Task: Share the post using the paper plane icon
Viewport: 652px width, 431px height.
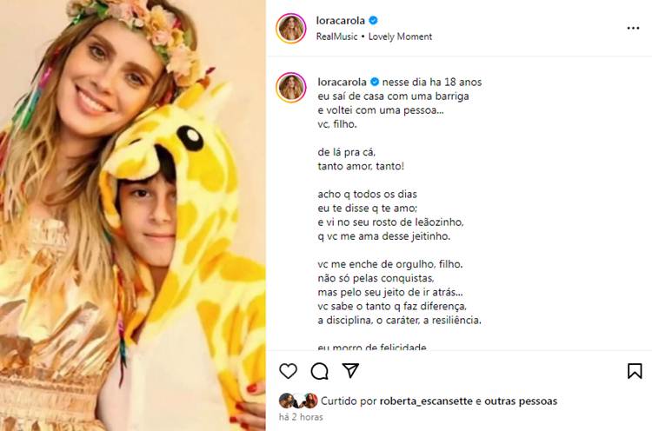Action: click(350, 371)
